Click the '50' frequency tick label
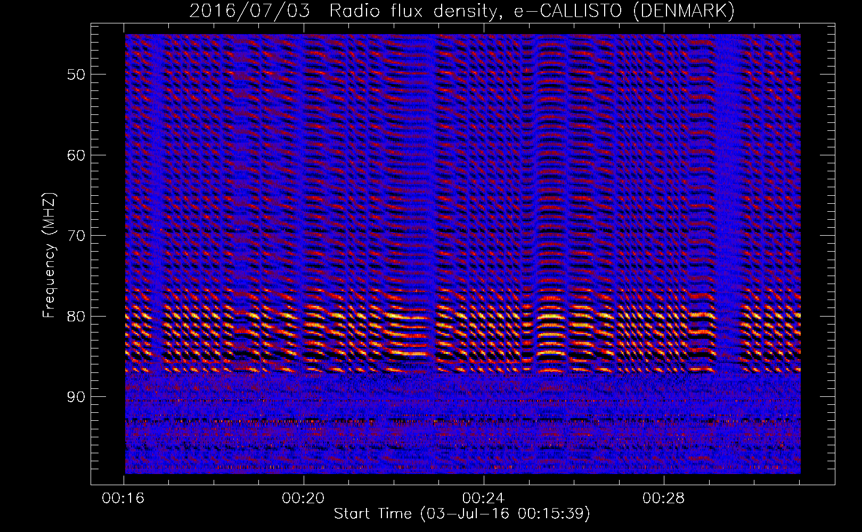862x532 pixels. pos(76,74)
